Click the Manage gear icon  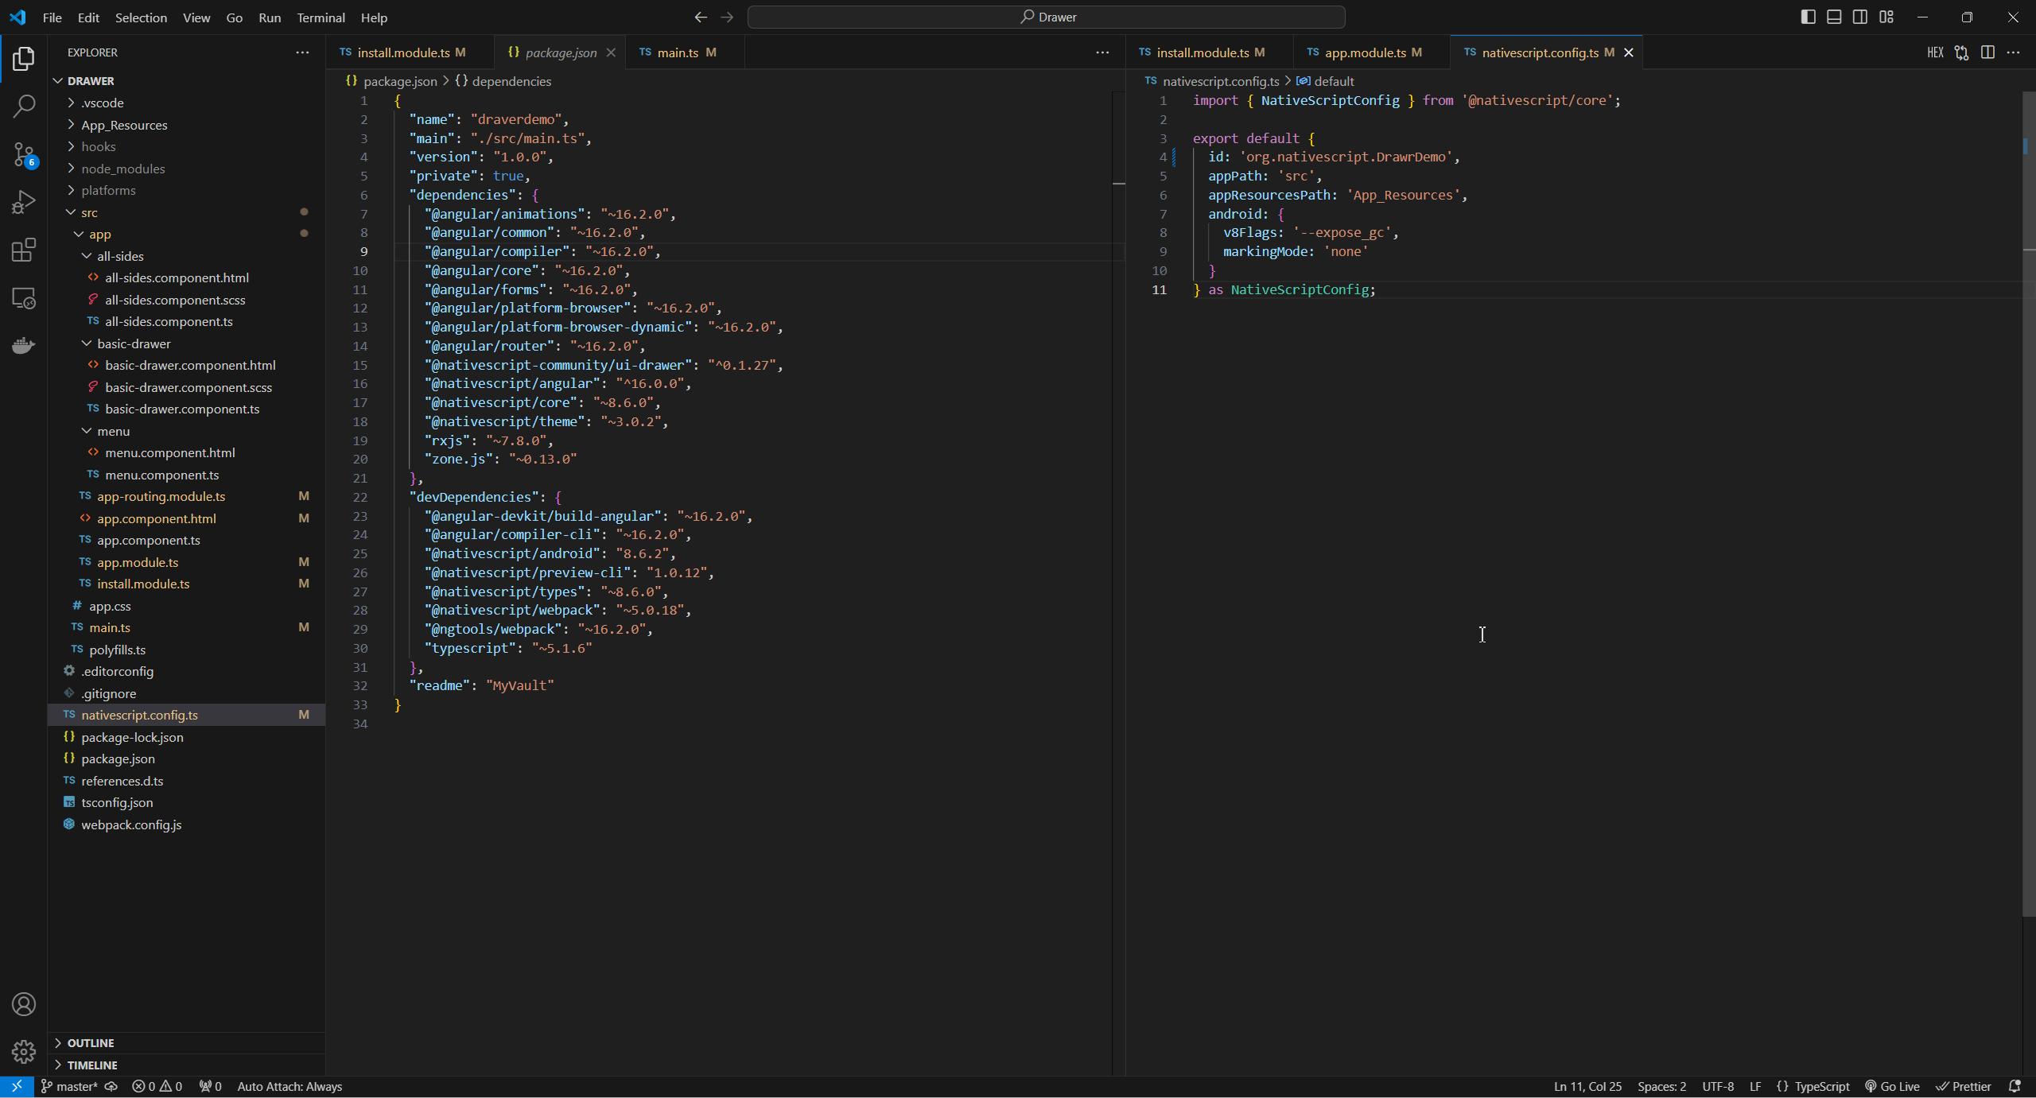[24, 1051]
